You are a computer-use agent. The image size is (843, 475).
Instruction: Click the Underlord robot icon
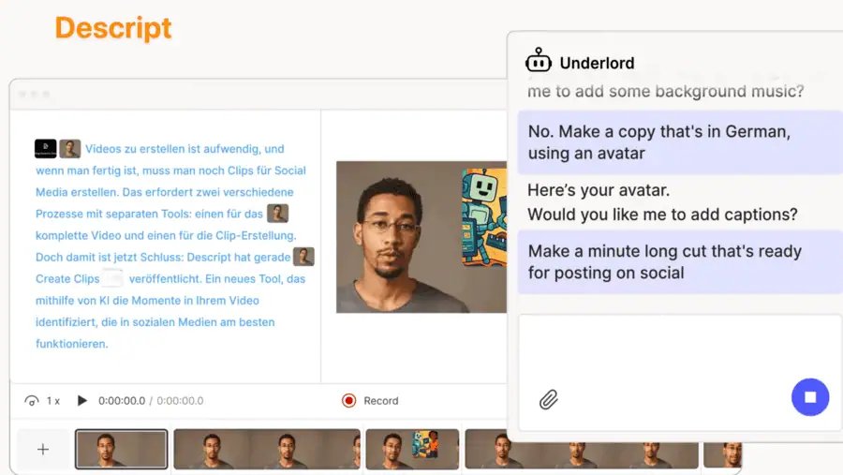(x=539, y=60)
